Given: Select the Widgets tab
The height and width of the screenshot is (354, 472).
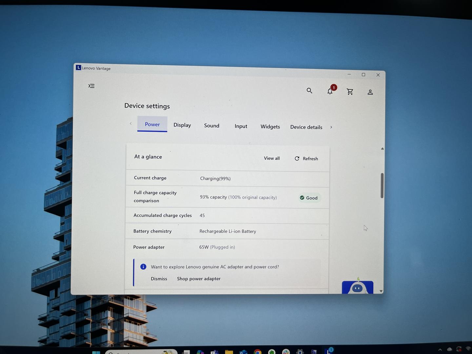Looking at the screenshot, I should 270,127.
